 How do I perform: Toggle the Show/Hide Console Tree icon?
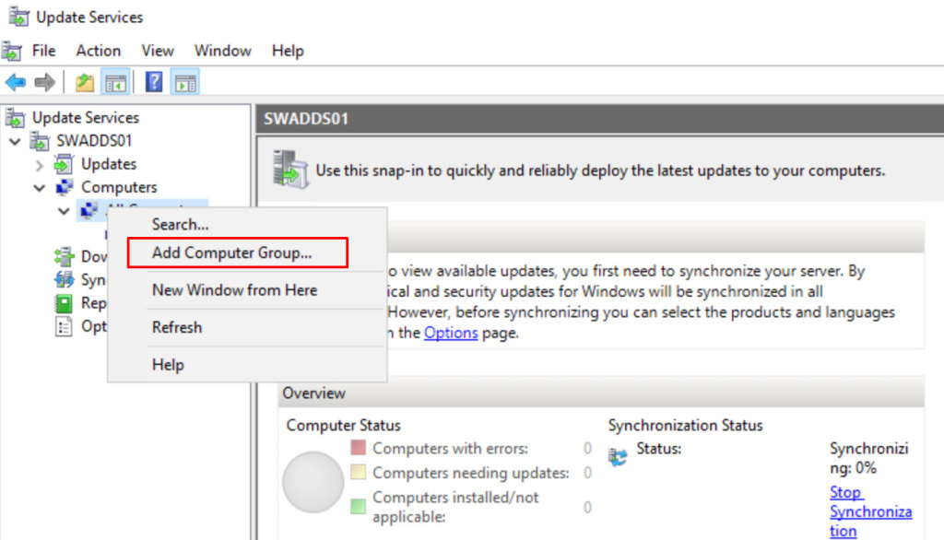tap(115, 82)
